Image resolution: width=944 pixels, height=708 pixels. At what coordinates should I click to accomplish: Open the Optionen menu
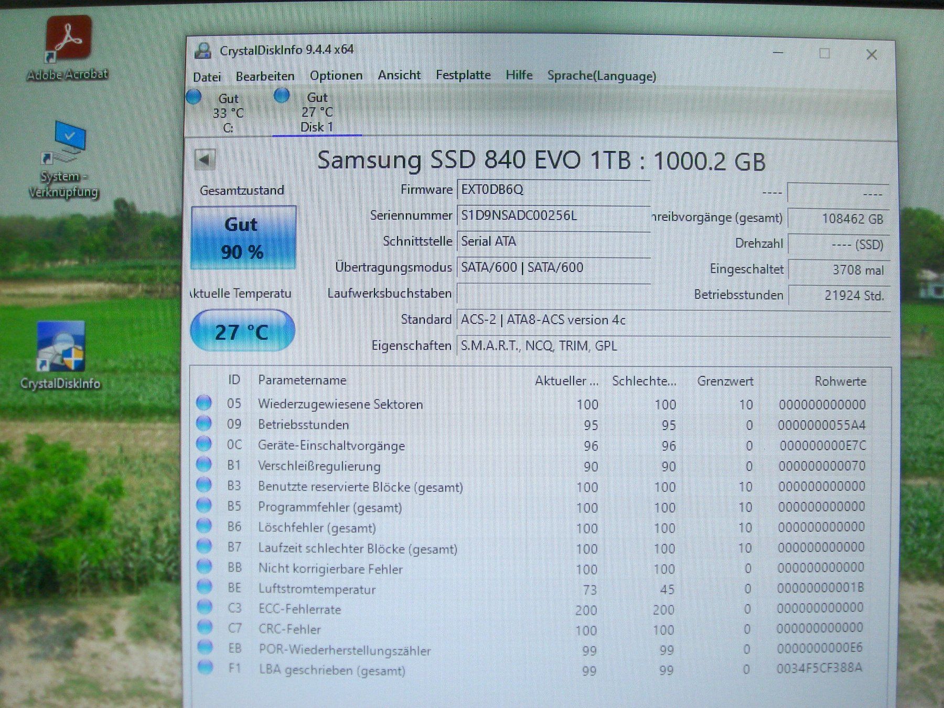pyautogui.click(x=336, y=76)
